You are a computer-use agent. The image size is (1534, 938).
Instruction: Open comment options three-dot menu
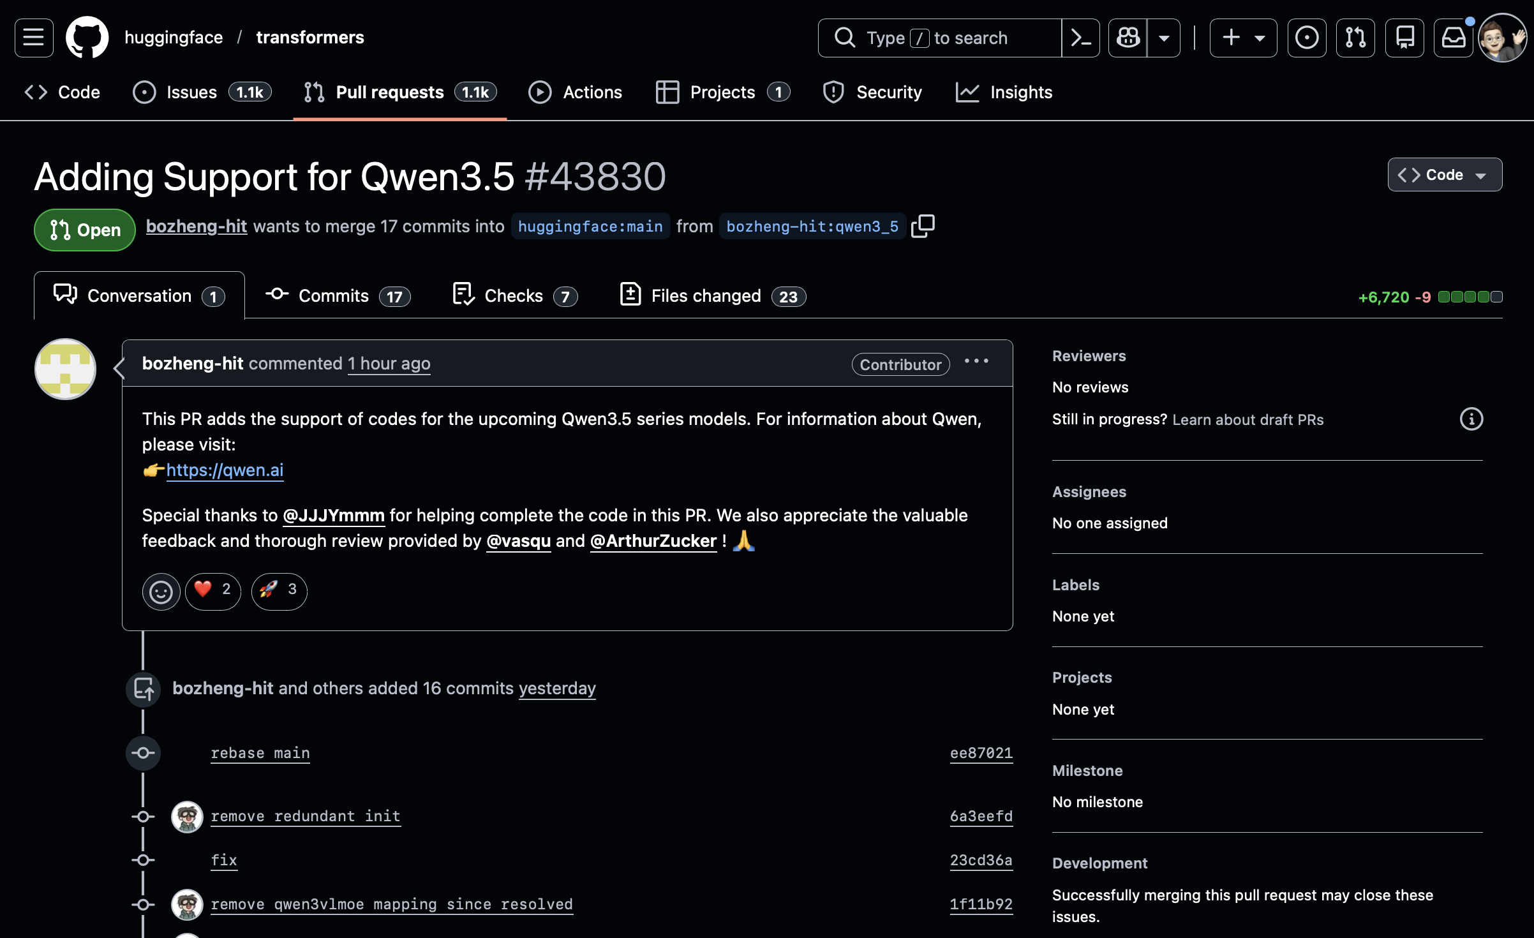(976, 362)
